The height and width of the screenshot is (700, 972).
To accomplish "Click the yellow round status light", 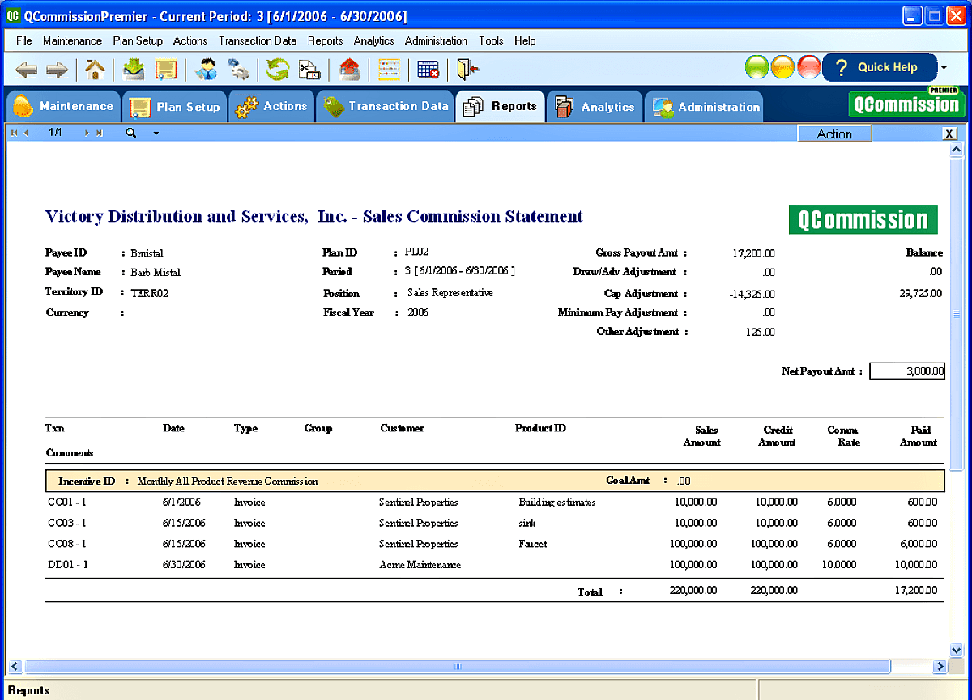I will 782,68.
